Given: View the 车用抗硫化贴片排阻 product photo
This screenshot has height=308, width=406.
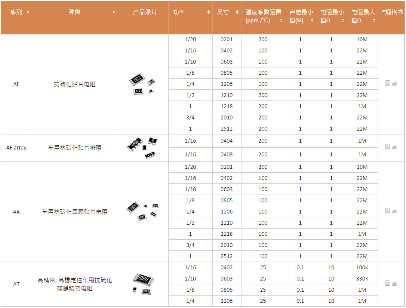Looking at the screenshot, I should tap(143, 147).
